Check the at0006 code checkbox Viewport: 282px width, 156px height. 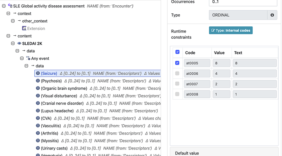[177, 73]
